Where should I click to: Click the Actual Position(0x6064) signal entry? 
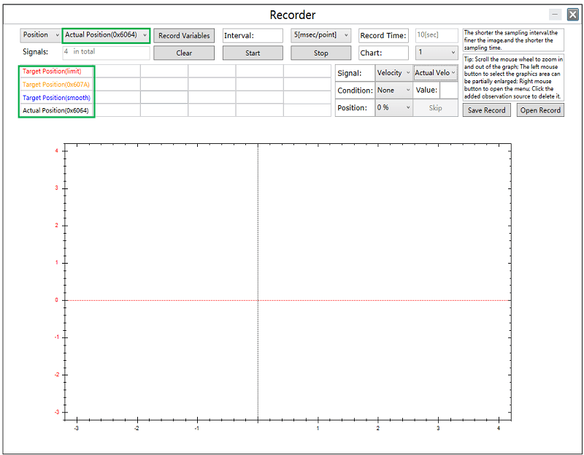click(x=56, y=111)
